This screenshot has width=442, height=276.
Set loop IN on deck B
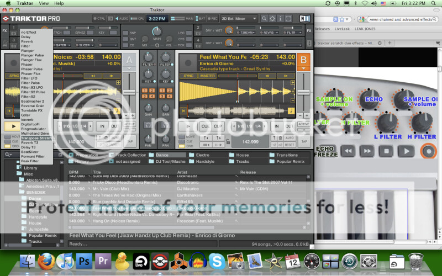point(277,126)
